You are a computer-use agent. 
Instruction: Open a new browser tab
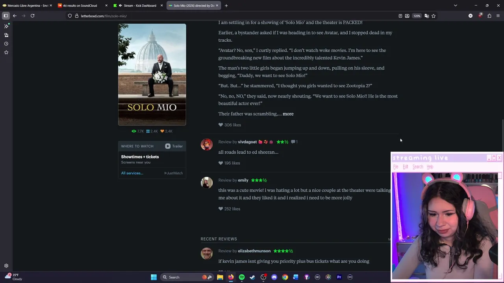tap(226, 6)
